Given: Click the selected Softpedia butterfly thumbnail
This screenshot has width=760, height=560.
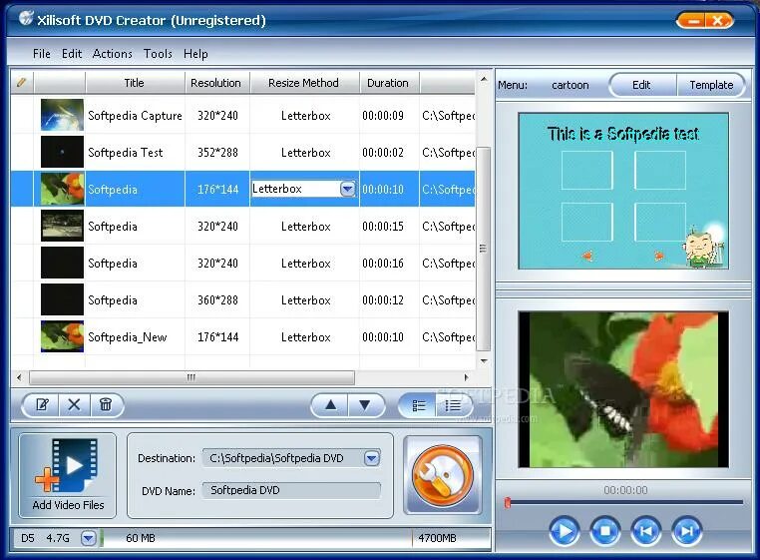Looking at the screenshot, I should [x=62, y=189].
